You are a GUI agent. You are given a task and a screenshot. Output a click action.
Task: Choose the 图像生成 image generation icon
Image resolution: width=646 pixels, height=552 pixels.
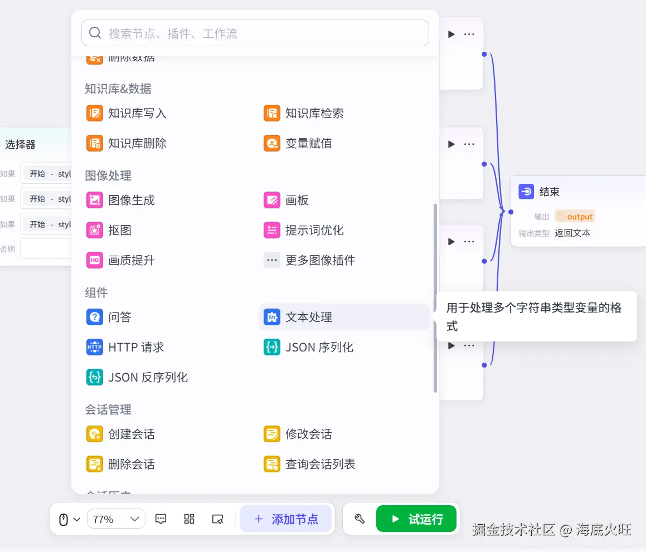coord(94,200)
